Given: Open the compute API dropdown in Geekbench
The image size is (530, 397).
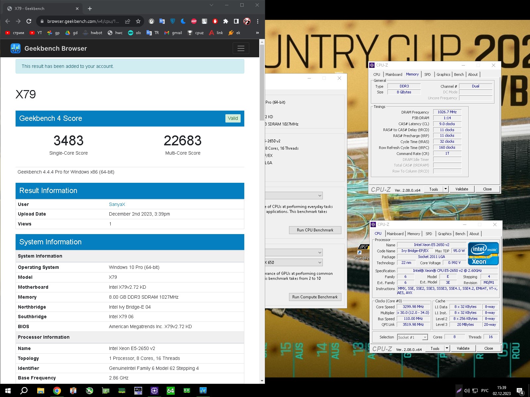Looking at the screenshot, I should pyautogui.click(x=294, y=252).
